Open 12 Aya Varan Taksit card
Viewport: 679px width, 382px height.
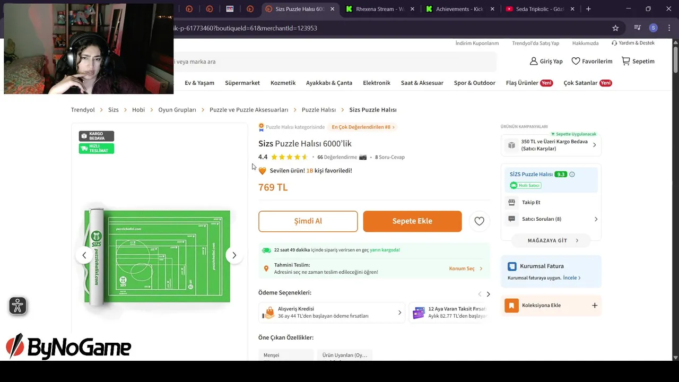(449, 312)
